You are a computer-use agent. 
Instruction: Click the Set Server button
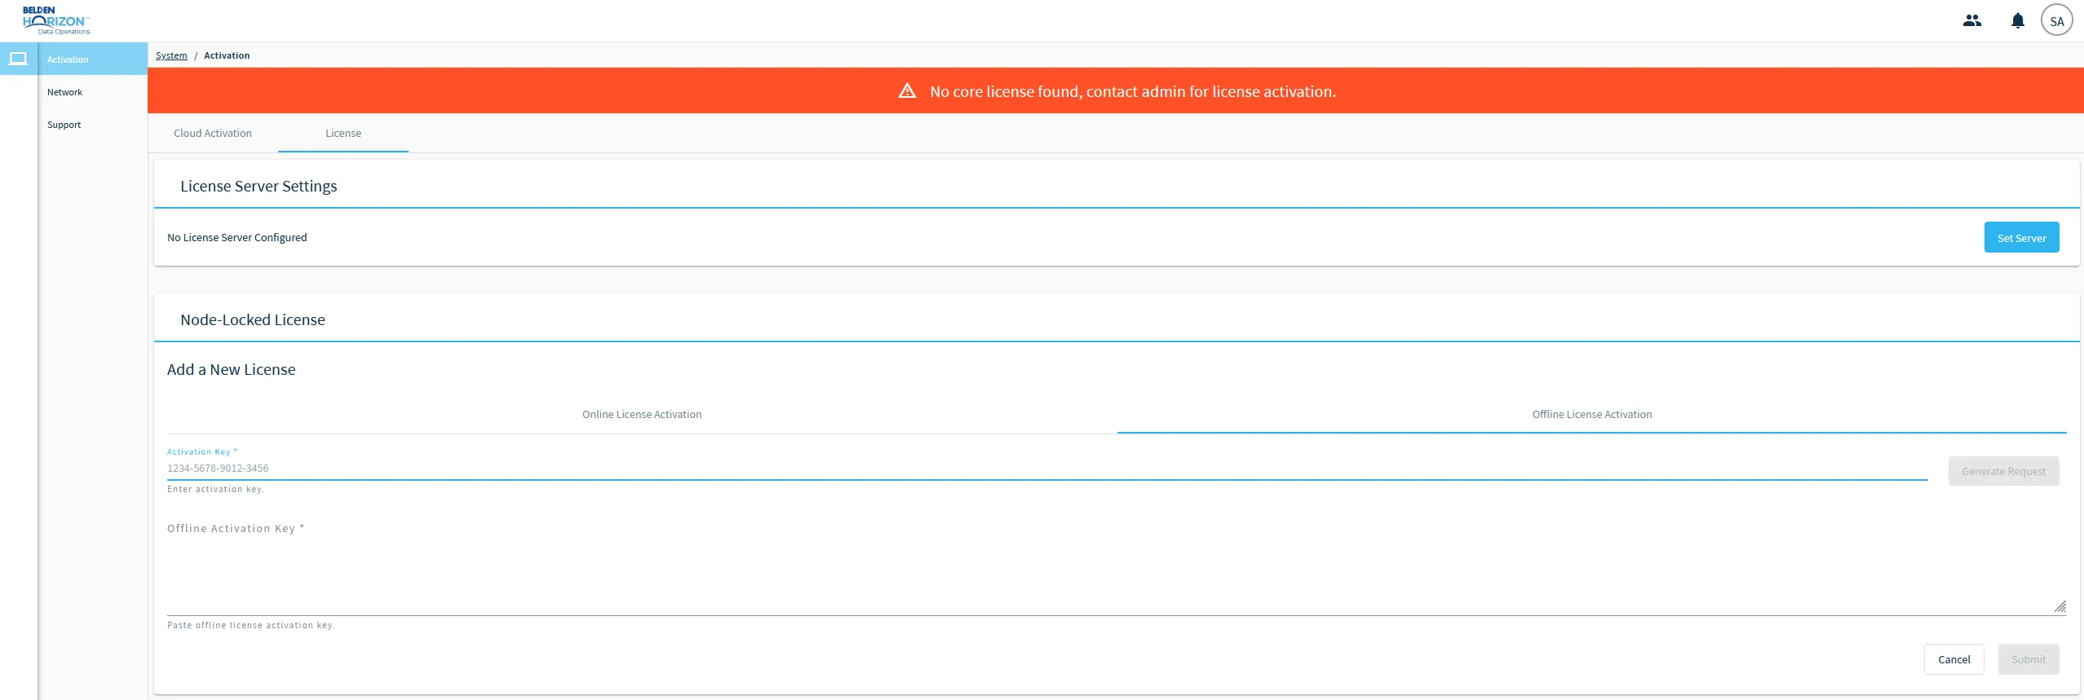click(x=2021, y=237)
